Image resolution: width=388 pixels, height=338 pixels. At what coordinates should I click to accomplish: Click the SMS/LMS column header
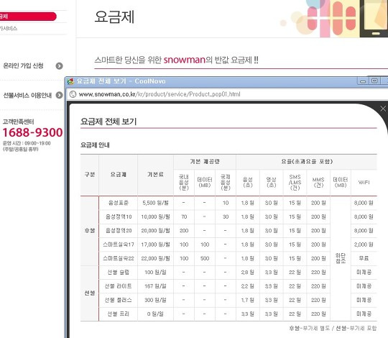(295, 182)
